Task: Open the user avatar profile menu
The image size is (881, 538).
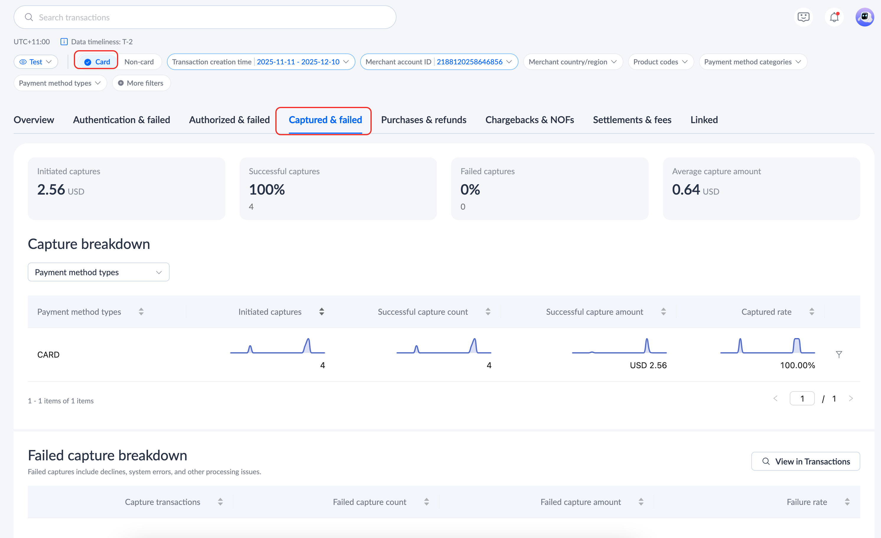Action: (x=864, y=17)
